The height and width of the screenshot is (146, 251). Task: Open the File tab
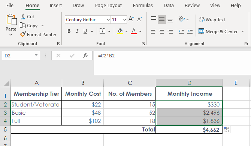[x=10, y=6]
